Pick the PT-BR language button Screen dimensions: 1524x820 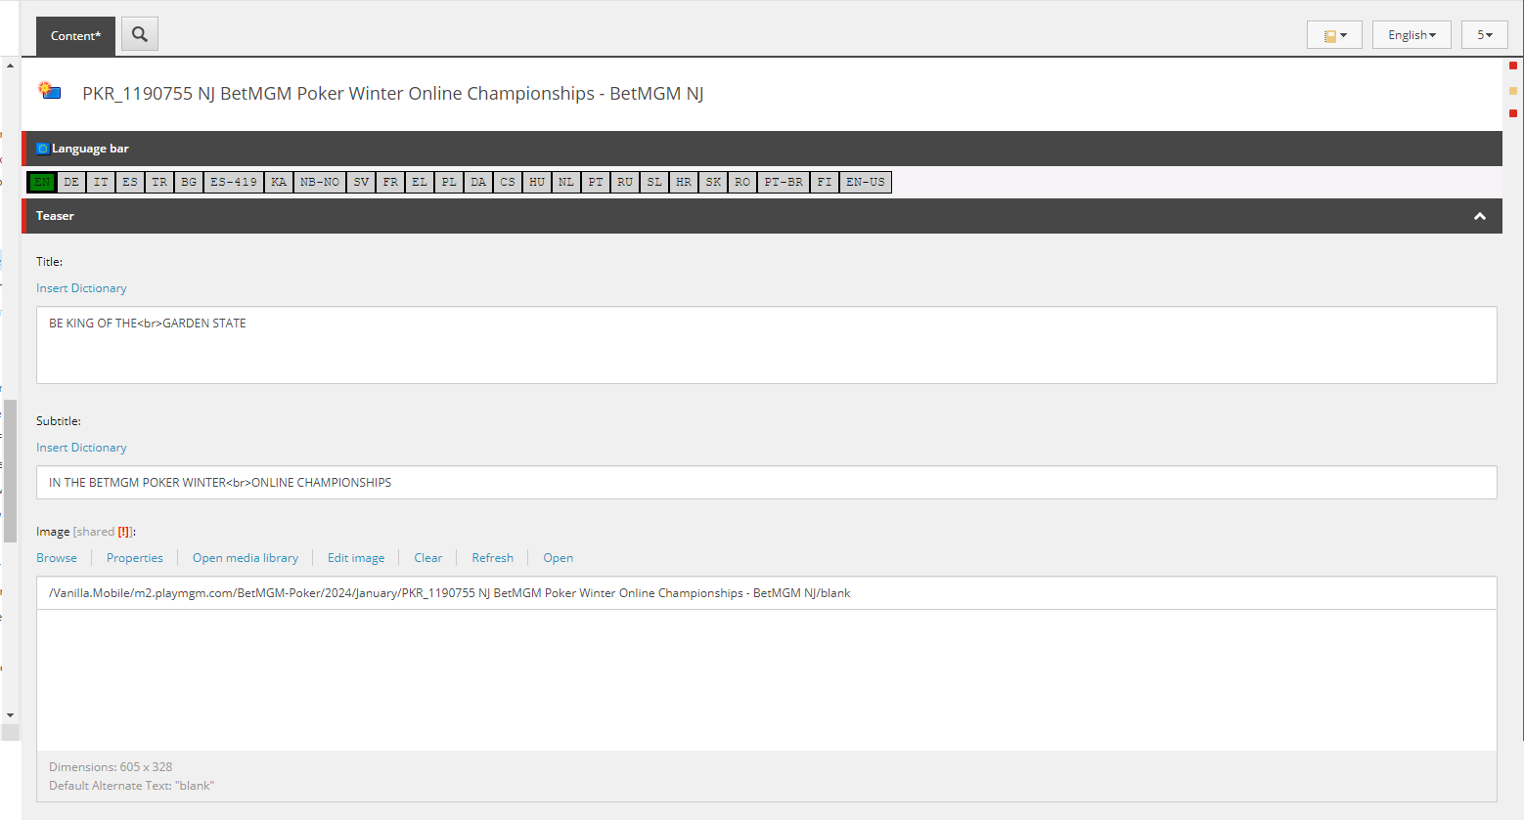pos(784,182)
